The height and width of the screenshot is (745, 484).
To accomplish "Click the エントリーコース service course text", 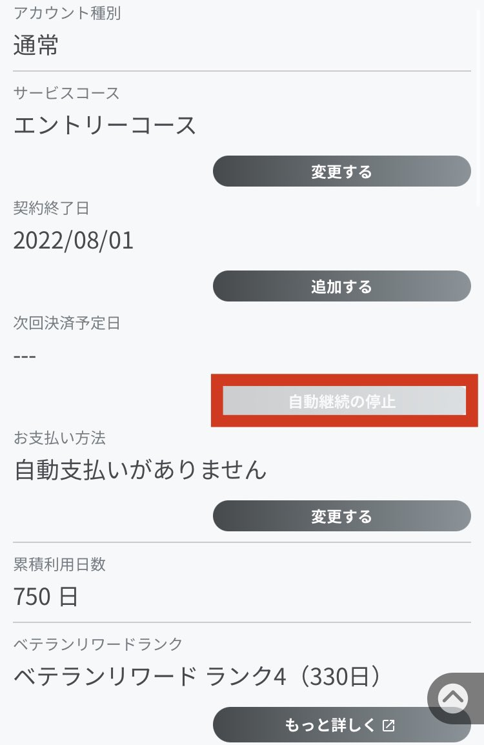I will pyautogui.click(x=105, y=126).
